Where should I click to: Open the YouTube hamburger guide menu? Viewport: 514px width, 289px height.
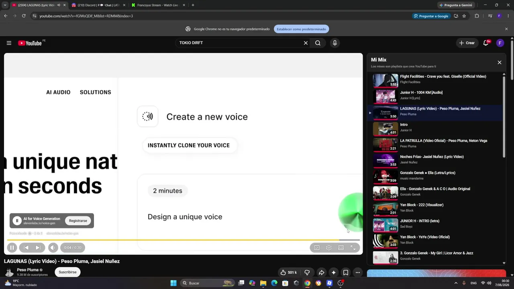[x=9, y=43]
